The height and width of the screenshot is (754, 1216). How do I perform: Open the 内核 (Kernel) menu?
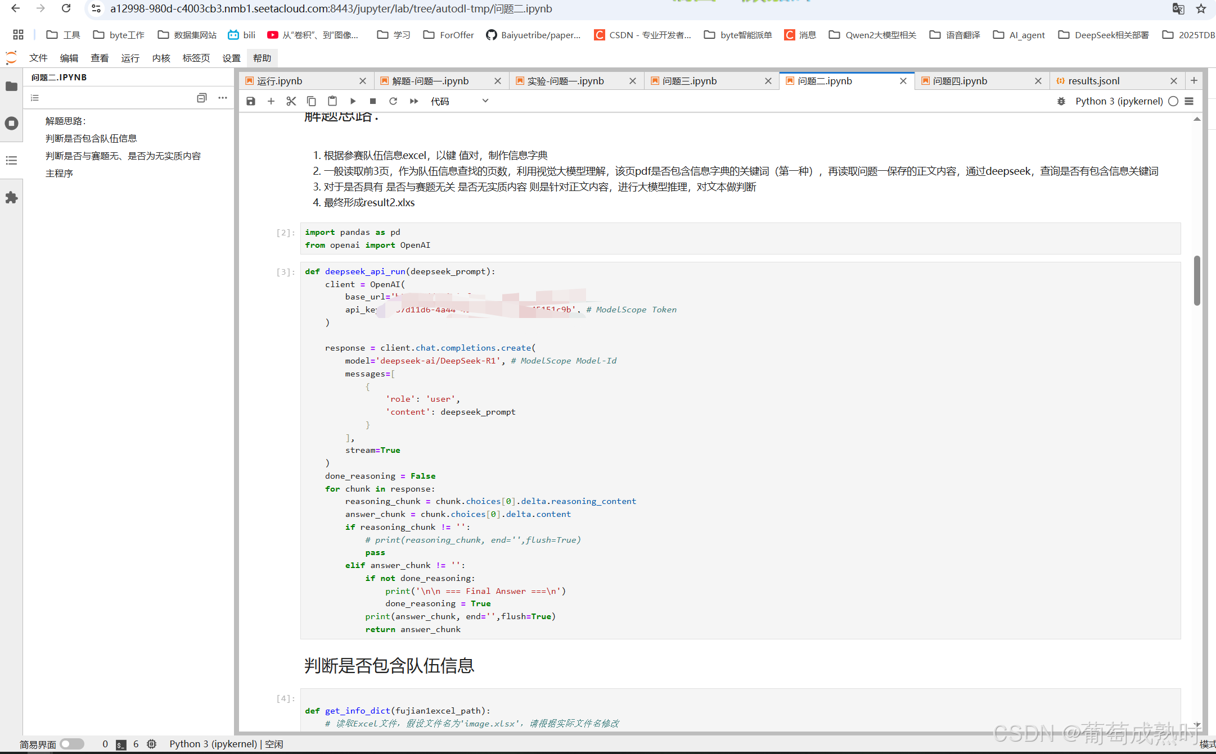tap(161, 58)
